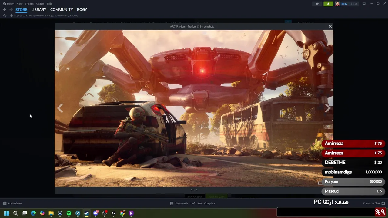Click the downloads tray icon
This screenshot has height=218, width=388.
(x=172, y=203)
